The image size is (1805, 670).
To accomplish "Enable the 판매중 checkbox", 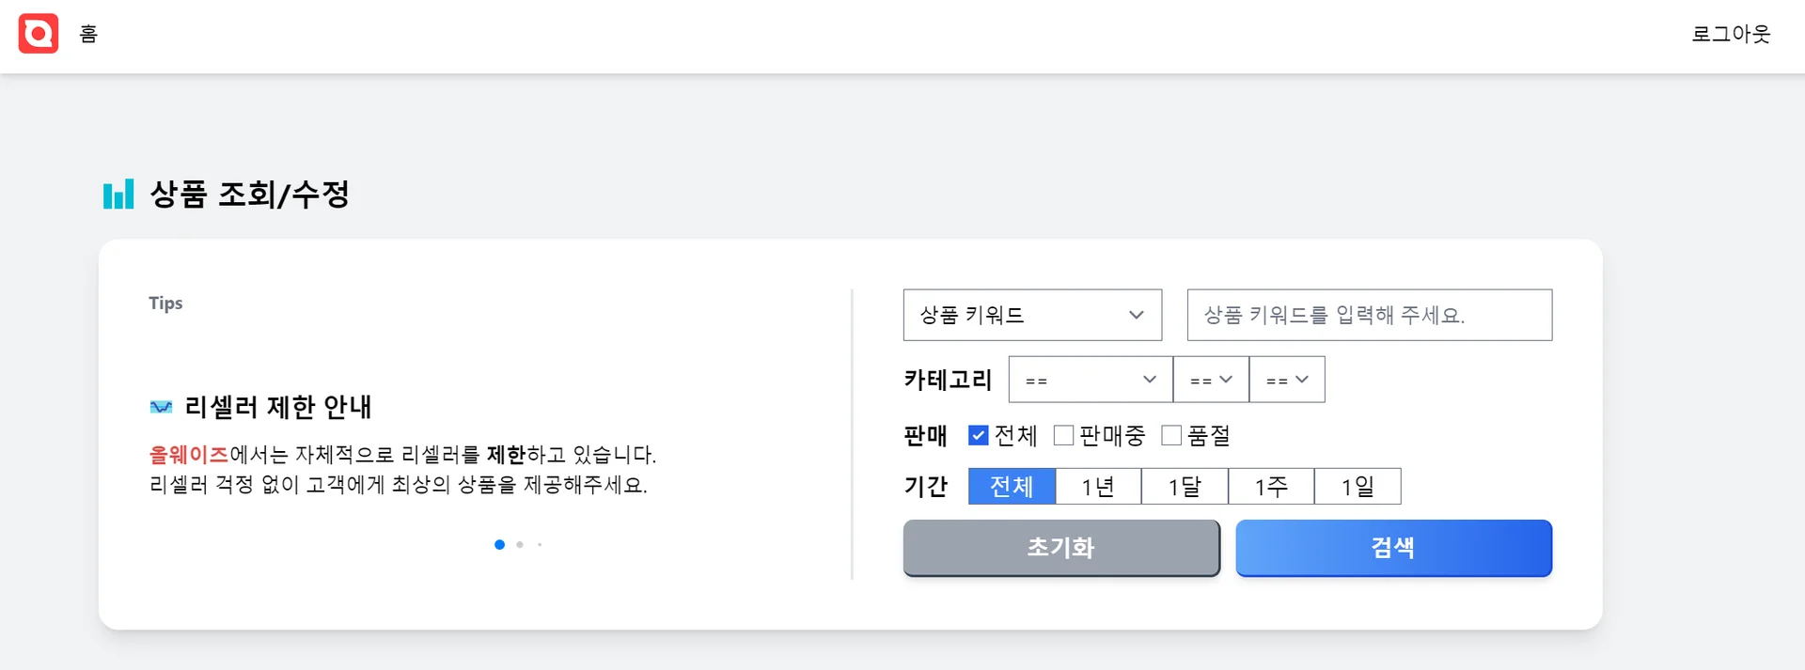I will click(x=1063, y=435).
